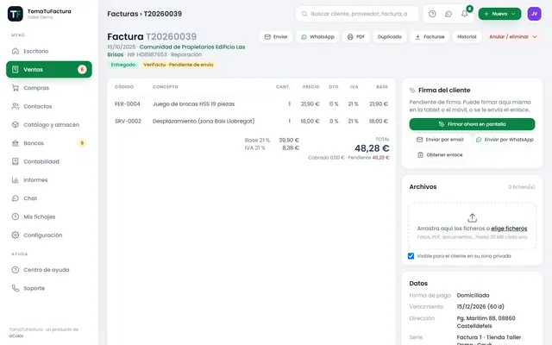Click the Chat bubble icon in sidebar

click(x=16, y=198)
